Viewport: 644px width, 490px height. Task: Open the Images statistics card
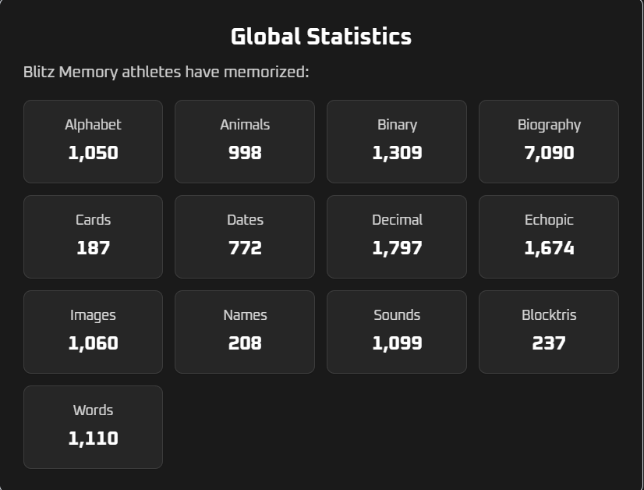point(93,331)
